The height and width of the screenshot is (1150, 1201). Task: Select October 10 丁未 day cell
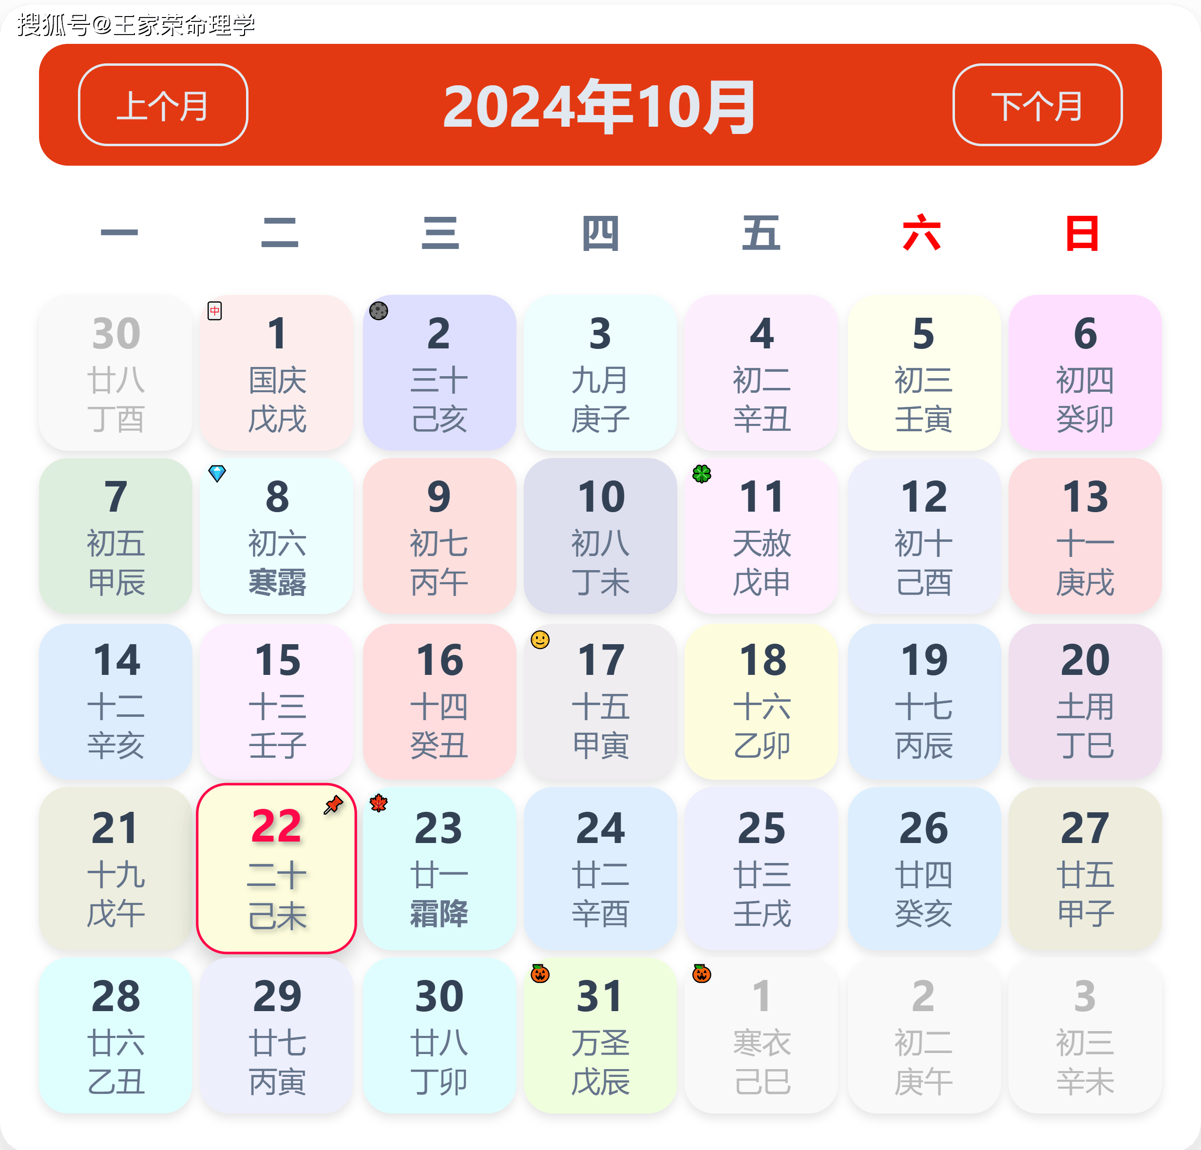tap(600, 536)
